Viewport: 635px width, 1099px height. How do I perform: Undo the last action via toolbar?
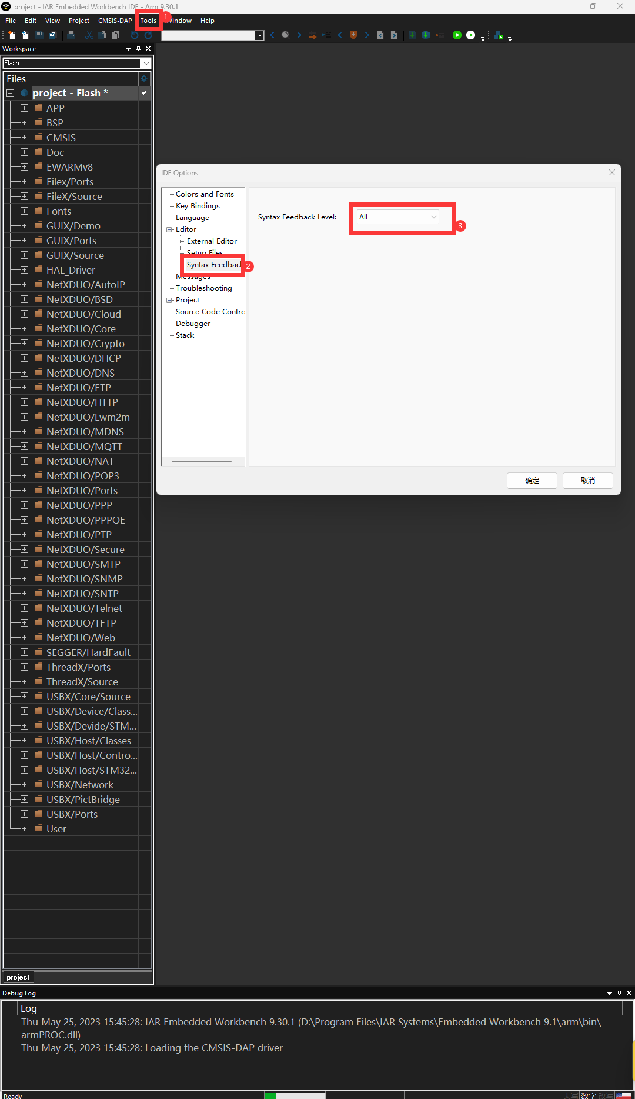(135, 35)
